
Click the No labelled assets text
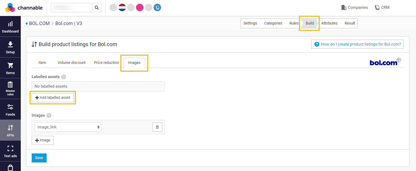click(51, 86)
